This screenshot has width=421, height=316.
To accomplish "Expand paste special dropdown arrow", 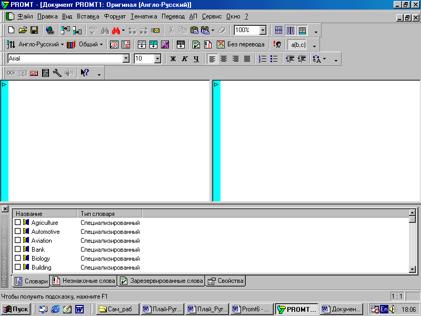I will [x=213, y=31].
